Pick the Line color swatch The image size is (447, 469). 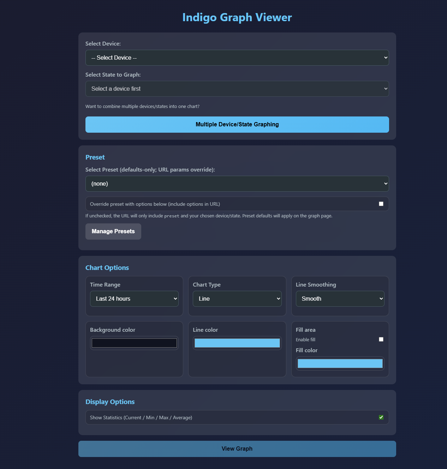tap(237, 343)
